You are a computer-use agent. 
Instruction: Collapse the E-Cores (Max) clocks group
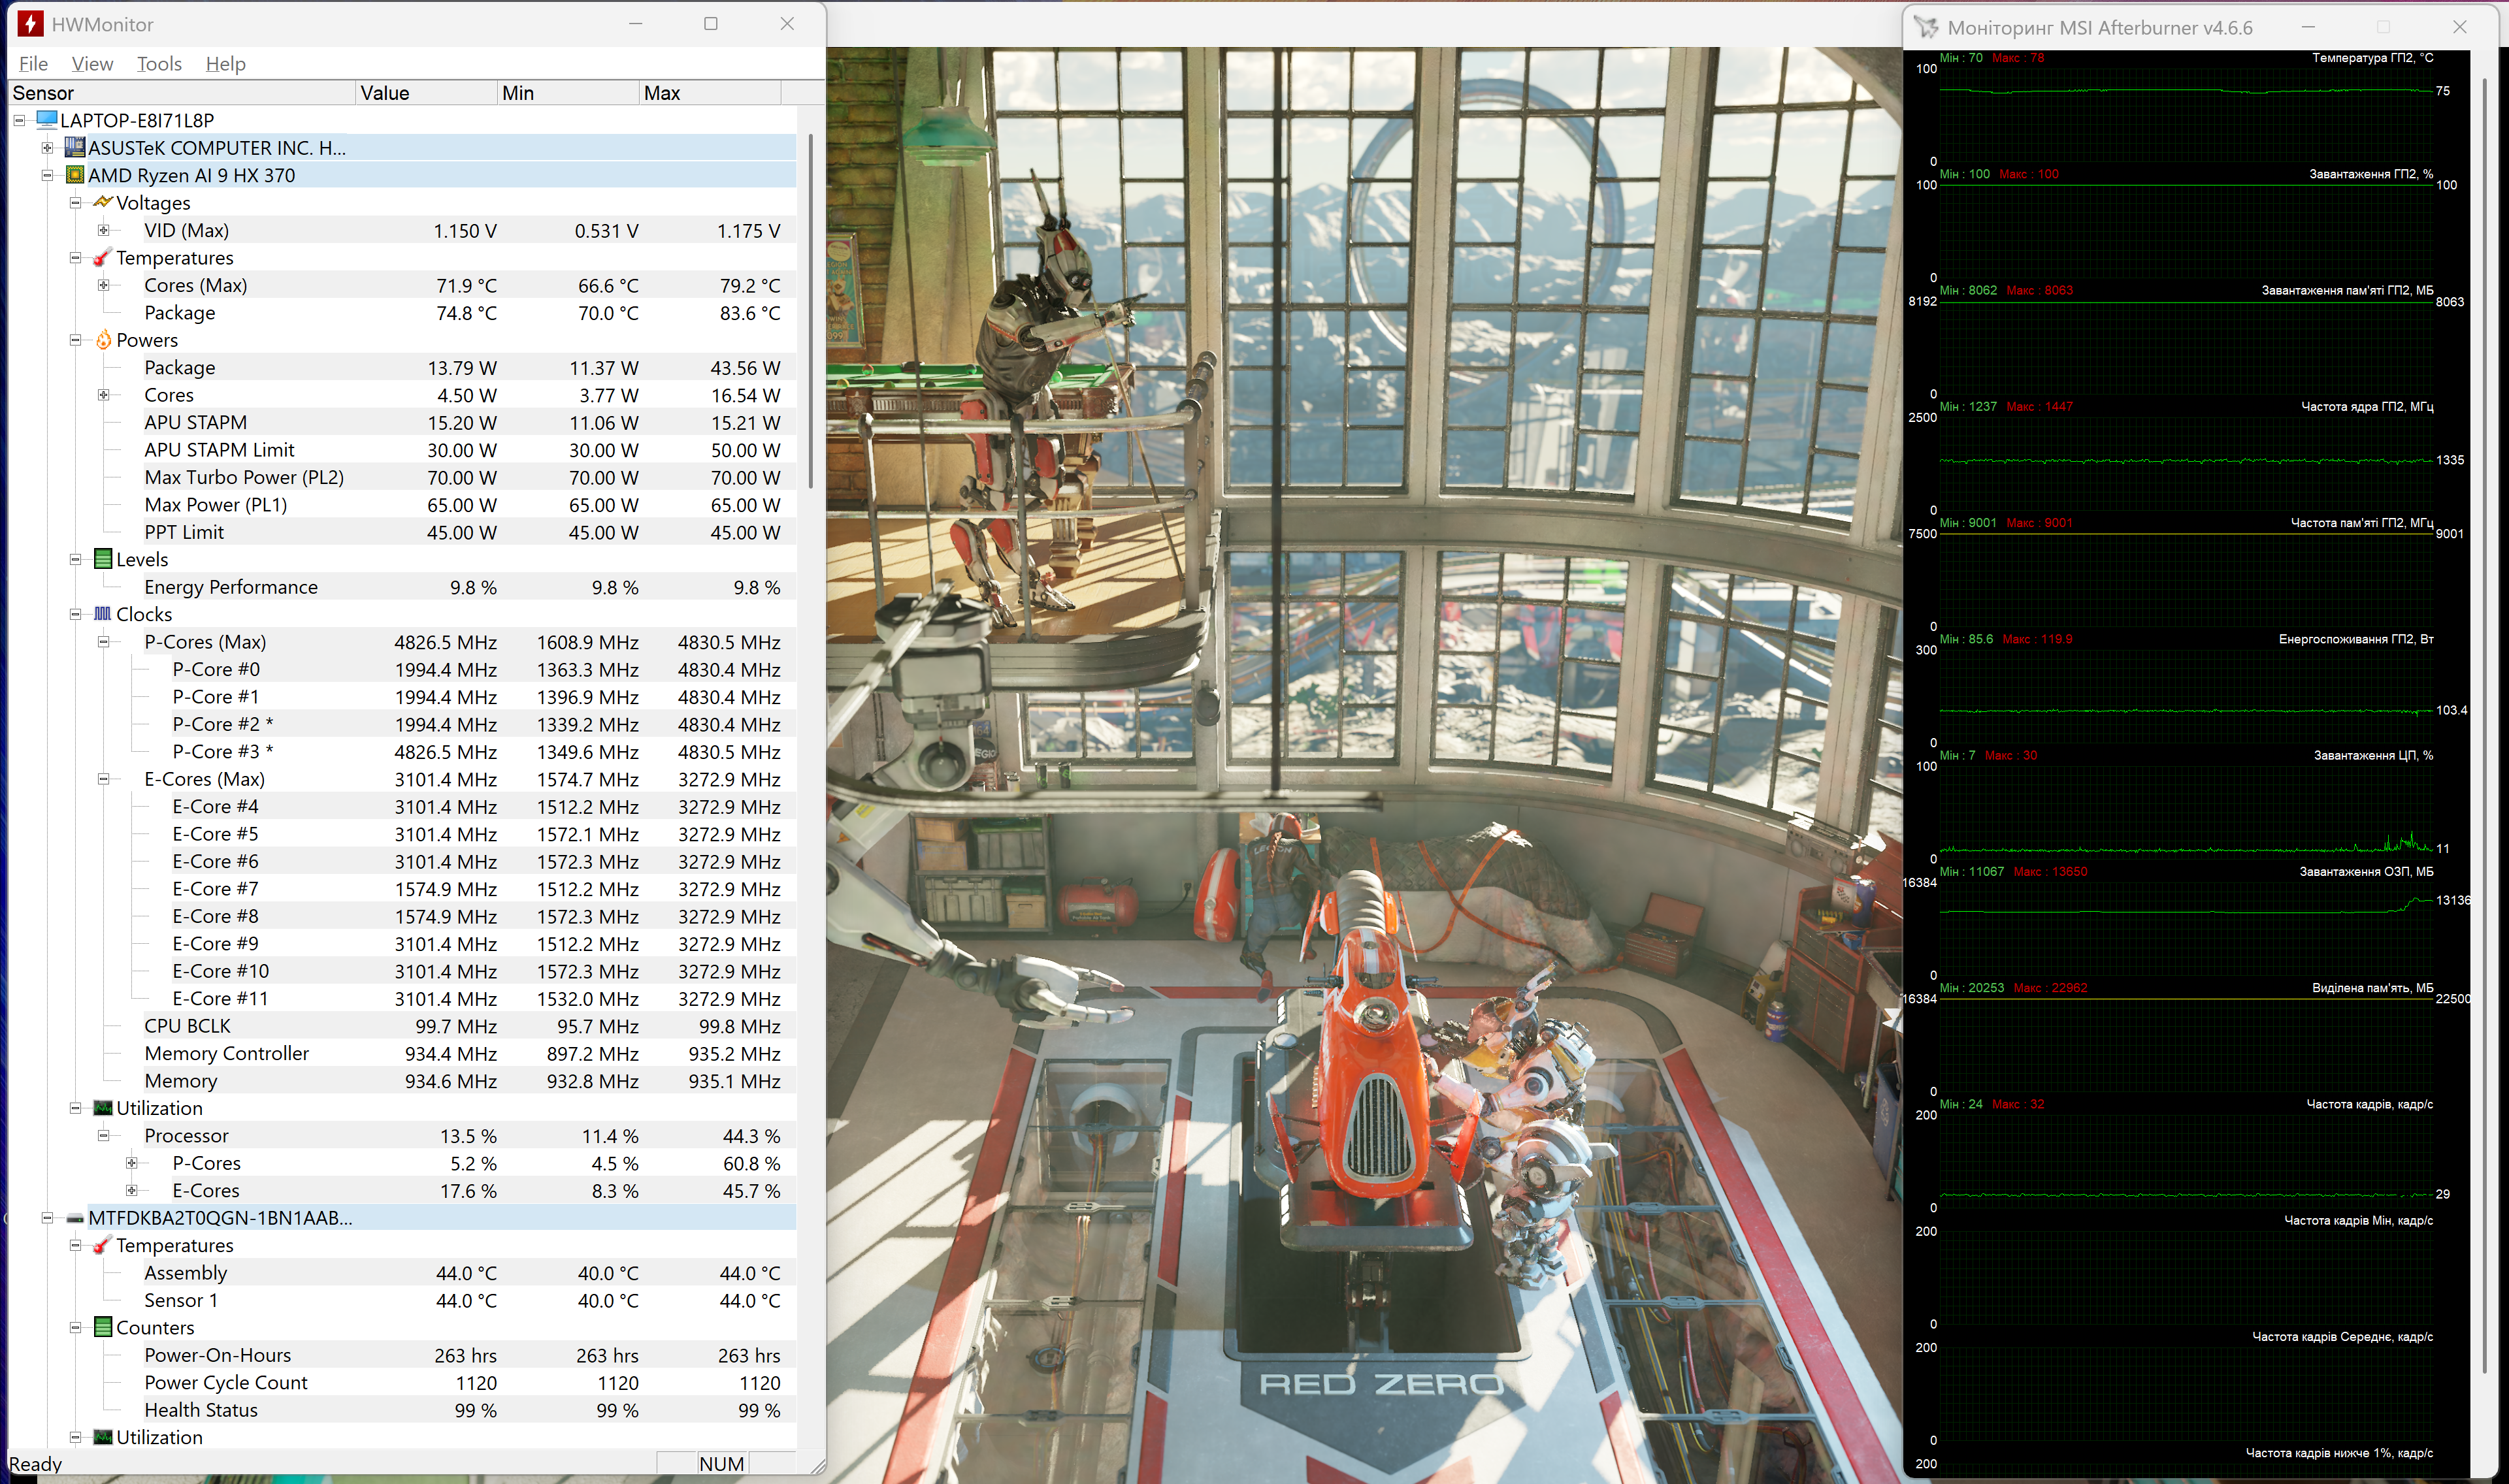(x=103, y=779)
